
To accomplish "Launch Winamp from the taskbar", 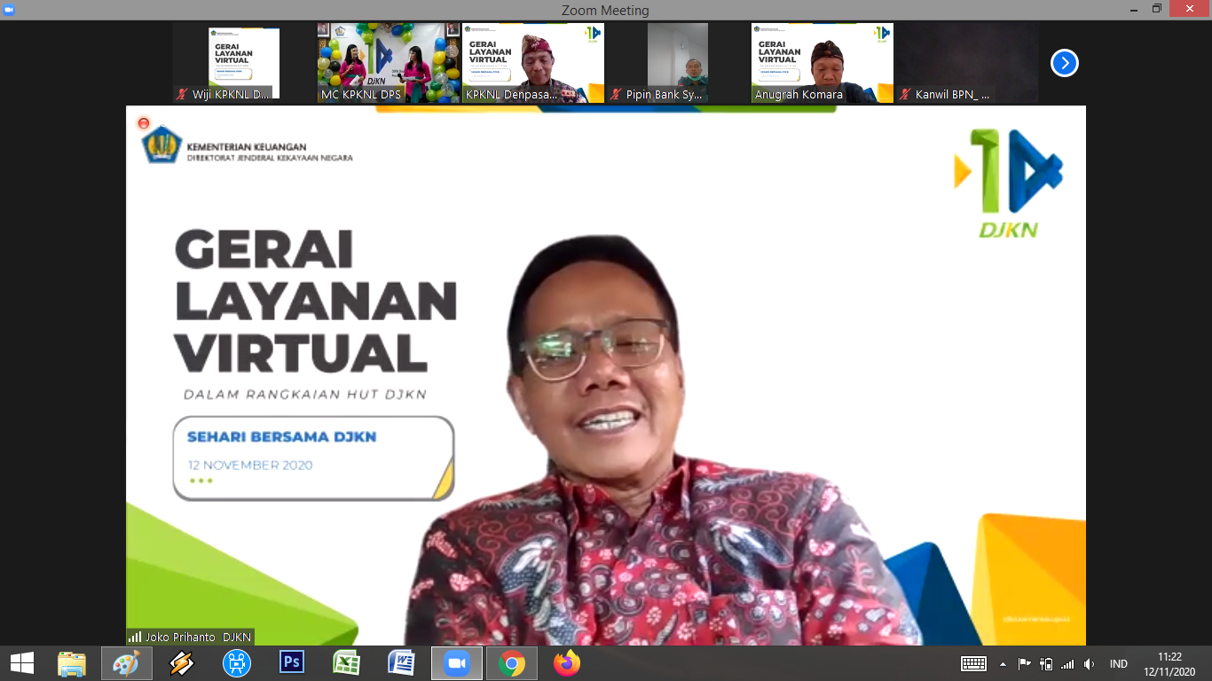I will pyautogui.click(x=182, y=663).
